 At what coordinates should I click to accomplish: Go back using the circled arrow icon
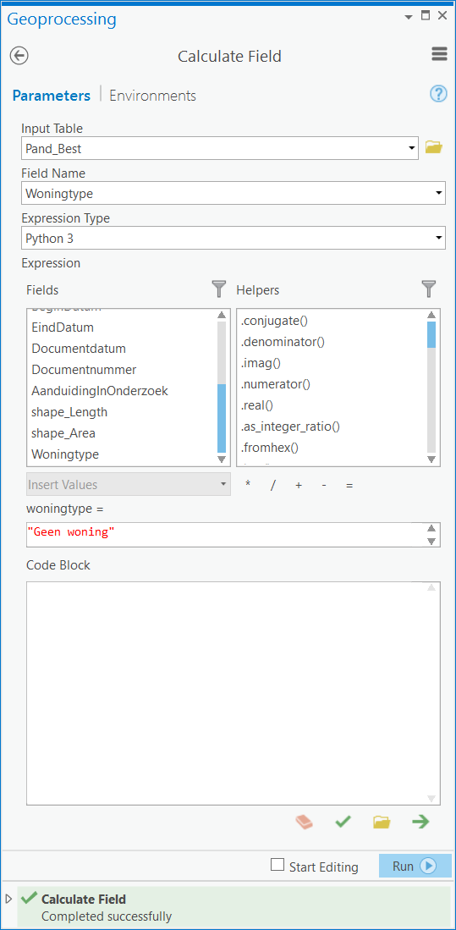tap(19, 56)
